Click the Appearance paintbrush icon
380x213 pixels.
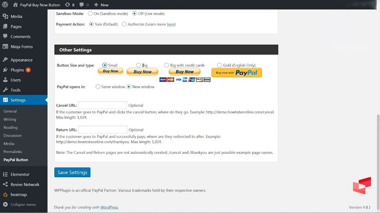(5, 60)
